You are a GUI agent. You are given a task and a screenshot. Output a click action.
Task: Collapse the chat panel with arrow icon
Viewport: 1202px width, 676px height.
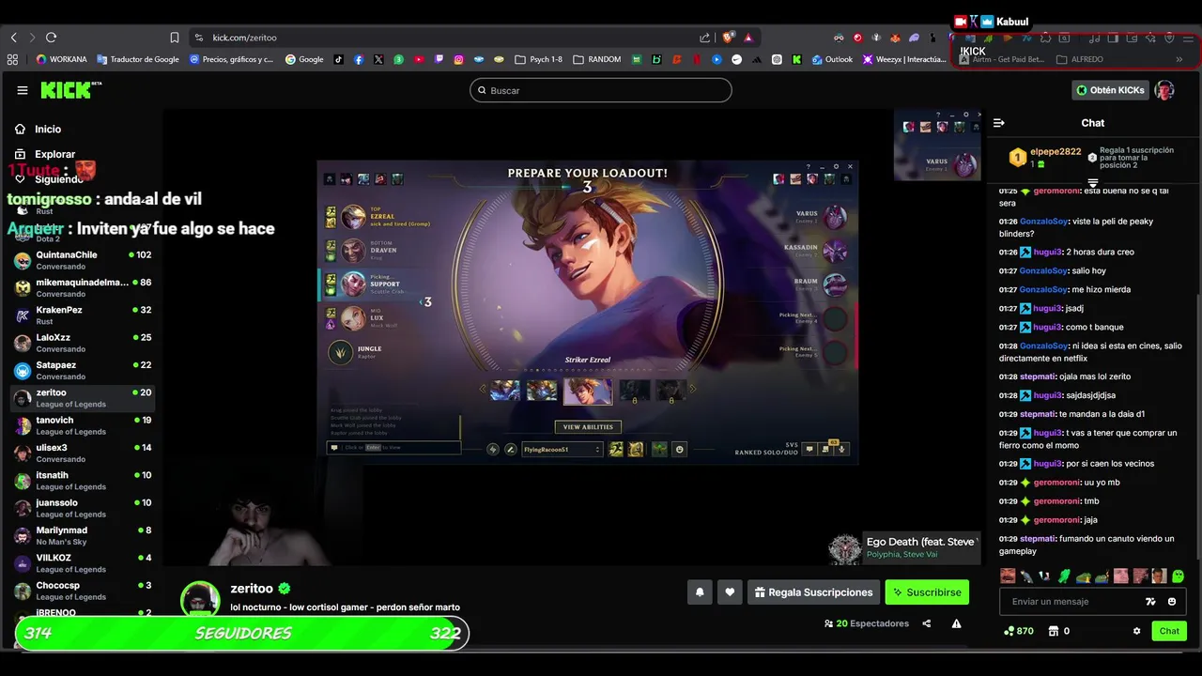(999, 123)
